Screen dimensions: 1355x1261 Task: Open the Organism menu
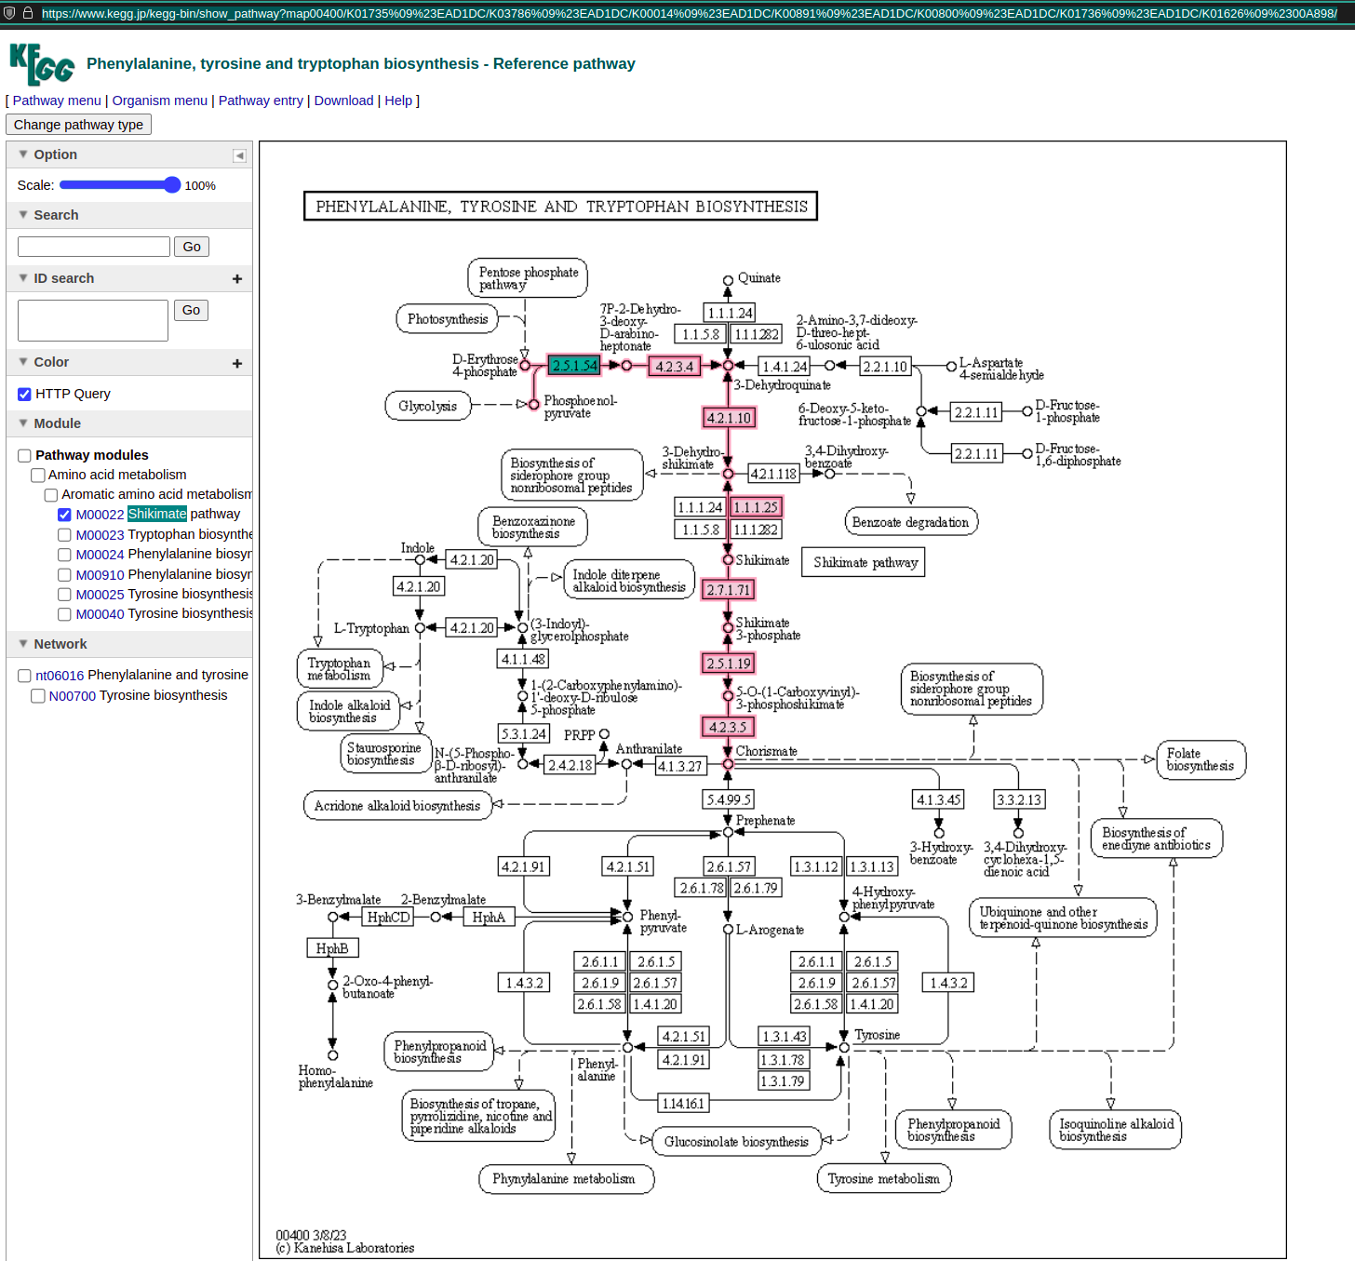point(160,101)
